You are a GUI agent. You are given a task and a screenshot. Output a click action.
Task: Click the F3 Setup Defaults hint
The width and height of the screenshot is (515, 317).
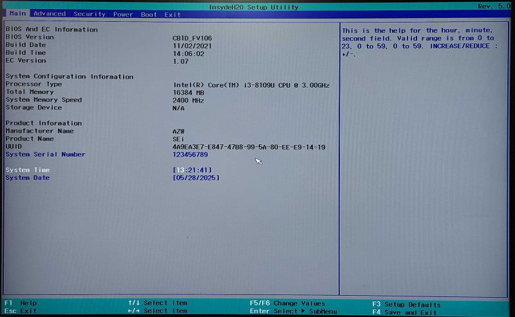click(x=407, y=305)
